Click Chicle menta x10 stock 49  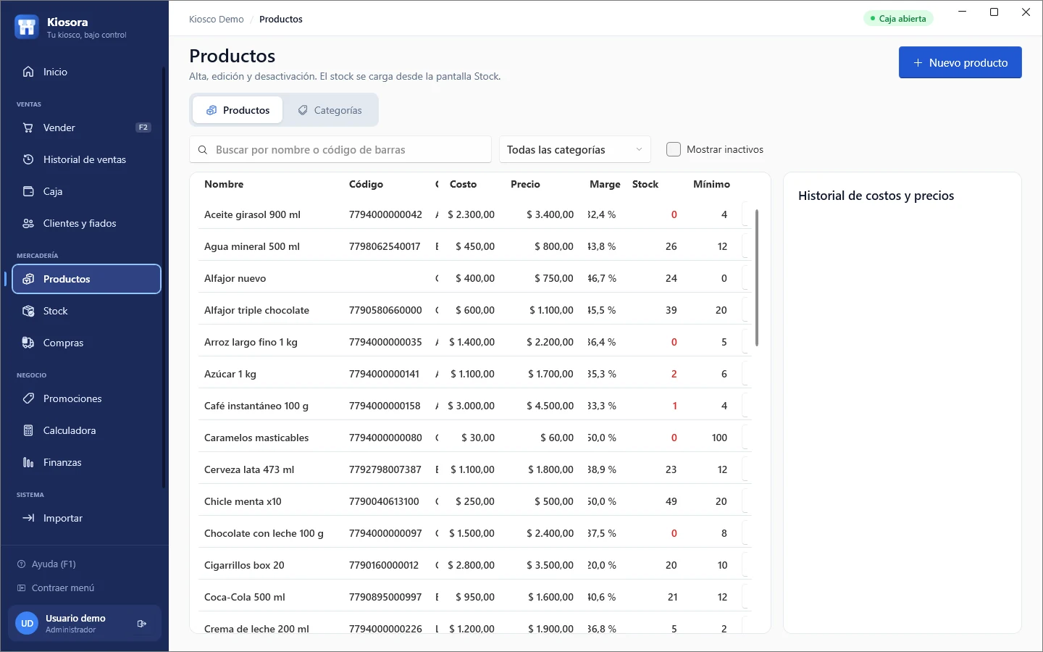[x=671, y=501]
